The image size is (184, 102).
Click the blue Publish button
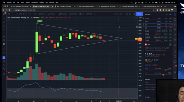[x=139, y=14]
